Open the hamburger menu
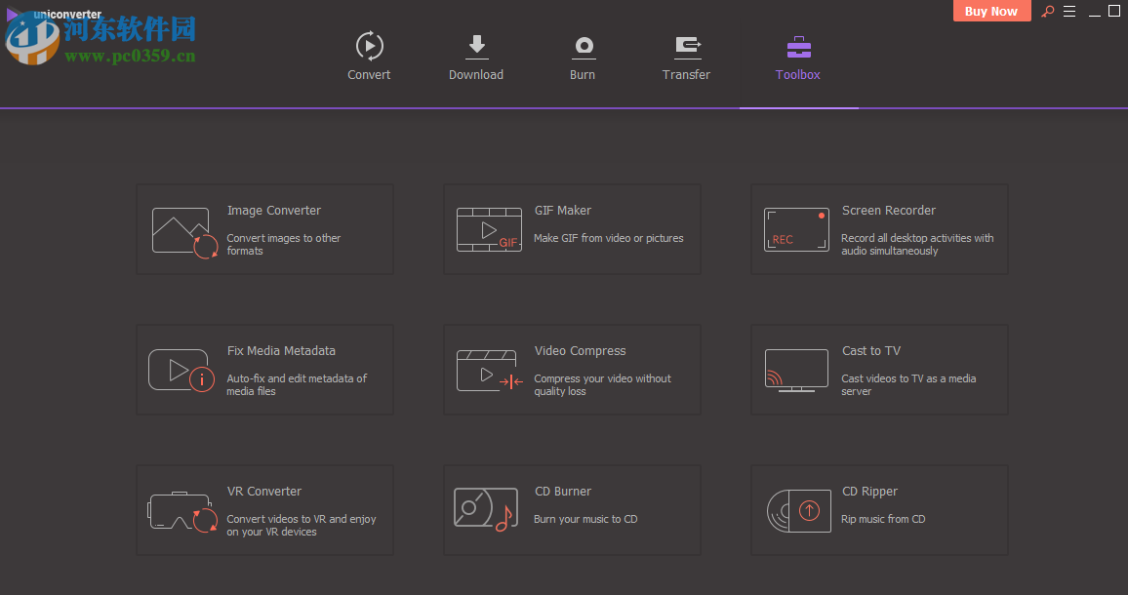This screenshot has width=1128, height=595. [1069, 11]
